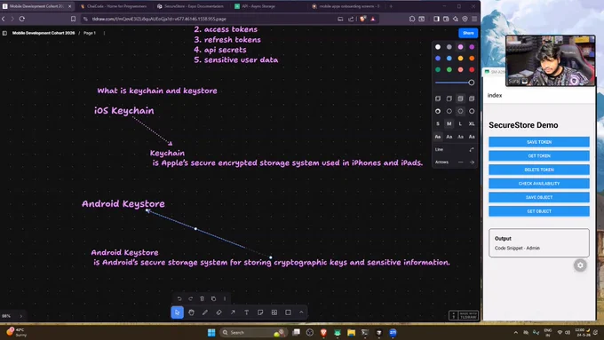
Task: Open the Line spline type dropdown
Action: [472, 149]
